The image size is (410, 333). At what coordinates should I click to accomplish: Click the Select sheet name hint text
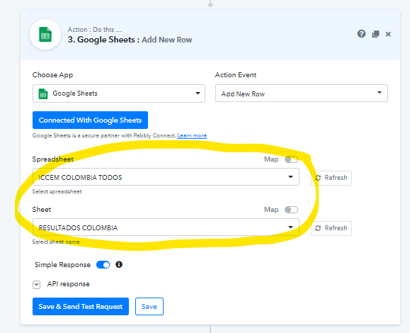(x=56, y=242)
